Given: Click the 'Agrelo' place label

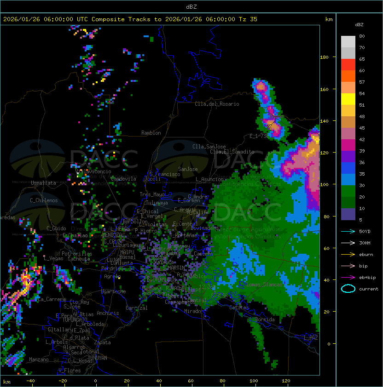Looking at the screenshot, I should pyautogui.click(x=112, y=276).
